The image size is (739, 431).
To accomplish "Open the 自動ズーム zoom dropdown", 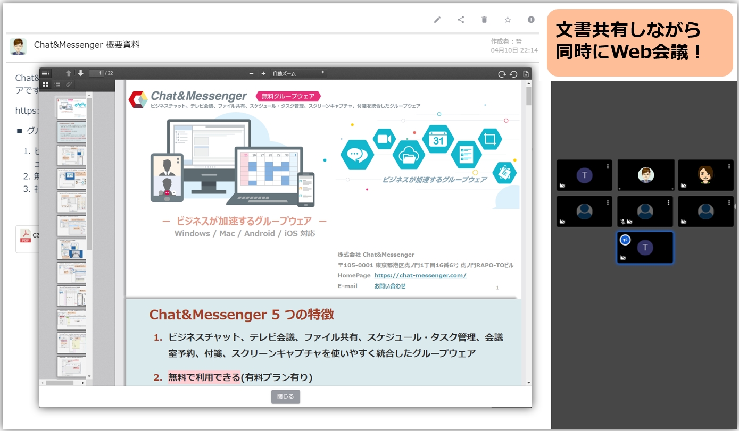I will (x=298, y=73).
